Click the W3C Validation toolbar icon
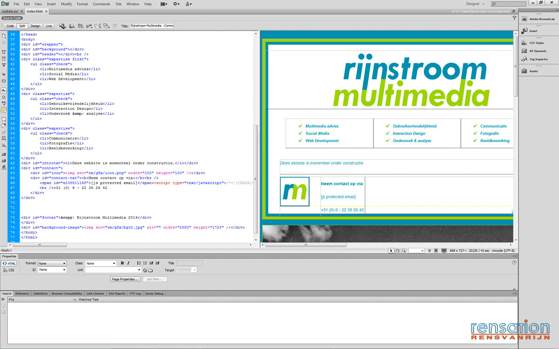 pos(89,26)
